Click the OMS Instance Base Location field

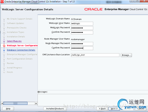click(95, 55)
